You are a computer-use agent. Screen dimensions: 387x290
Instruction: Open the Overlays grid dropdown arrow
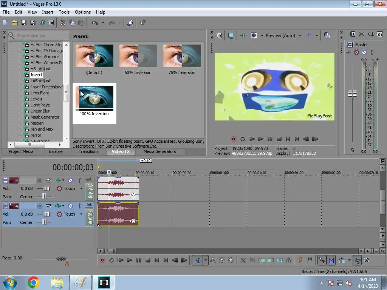tap(317, 35)
